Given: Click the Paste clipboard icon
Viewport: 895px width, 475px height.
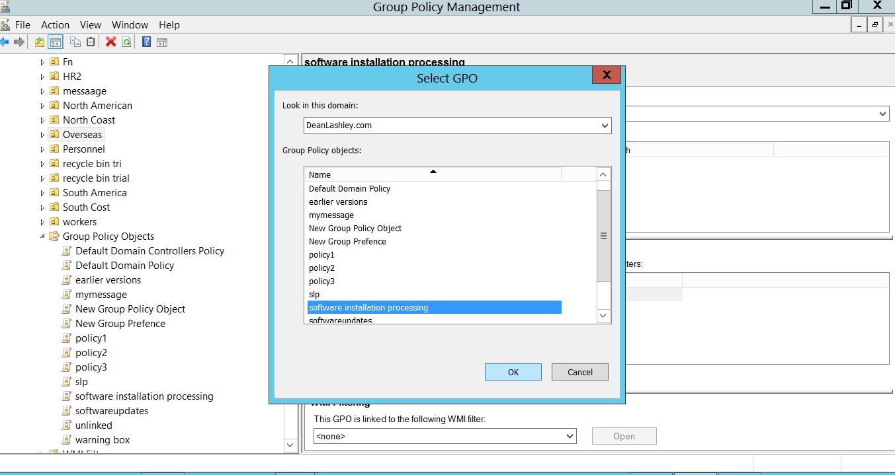Looking at the screenshot, I should click(91, 42).
